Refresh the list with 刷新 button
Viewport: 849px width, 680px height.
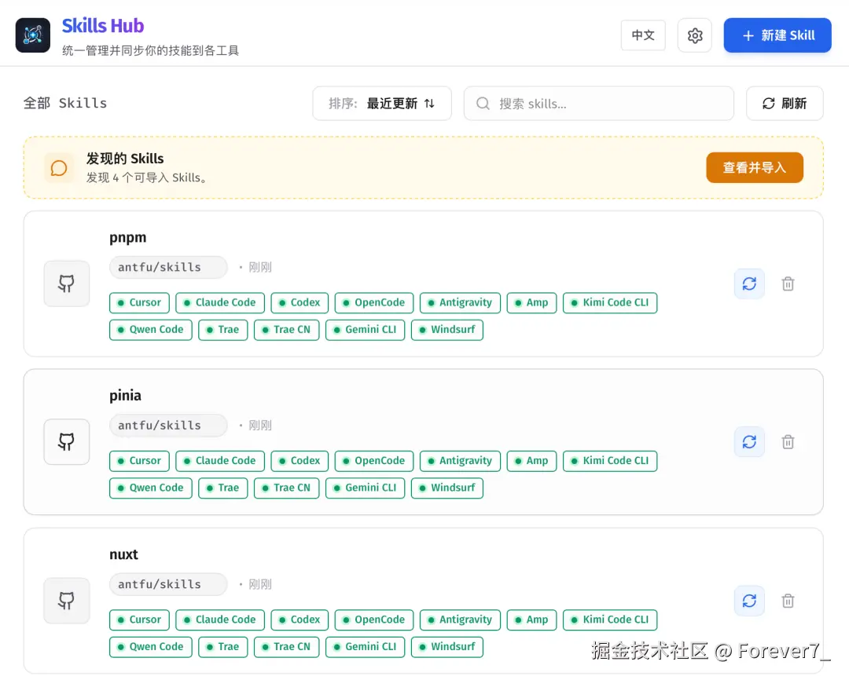[785, 104]
